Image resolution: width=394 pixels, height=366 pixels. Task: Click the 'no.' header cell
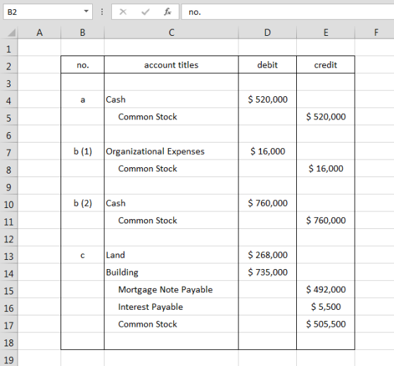point(83,65)
